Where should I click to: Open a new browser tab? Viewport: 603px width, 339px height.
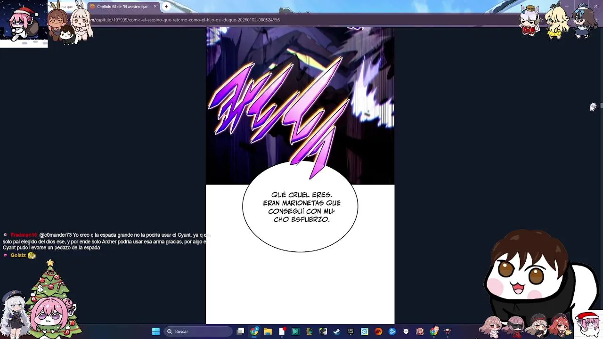point(166,7)
